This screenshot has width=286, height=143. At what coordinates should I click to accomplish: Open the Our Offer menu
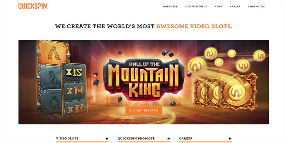coord(170,6)
